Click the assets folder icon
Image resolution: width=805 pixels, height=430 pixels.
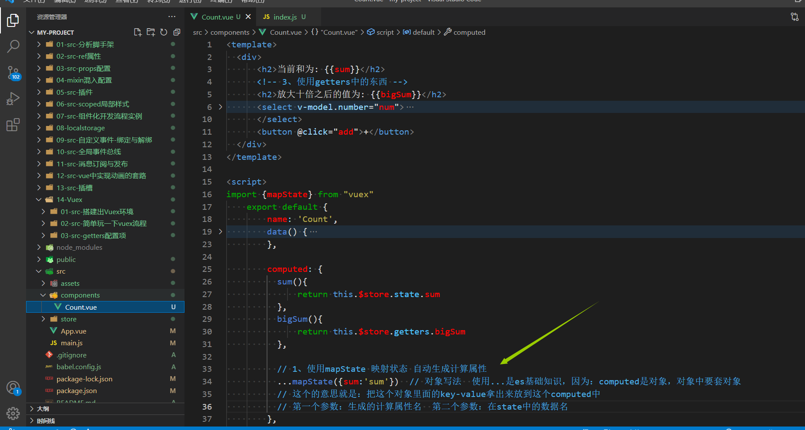54,283
